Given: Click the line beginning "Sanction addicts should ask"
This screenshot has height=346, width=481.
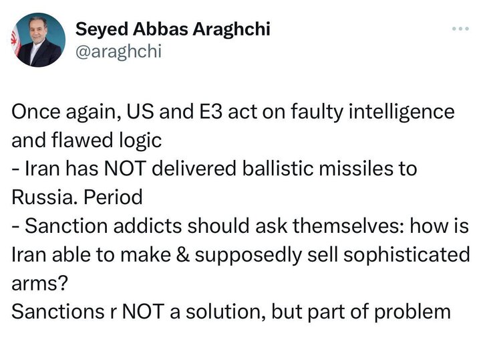Looking at the screenshot, I should tap(240, 226).
